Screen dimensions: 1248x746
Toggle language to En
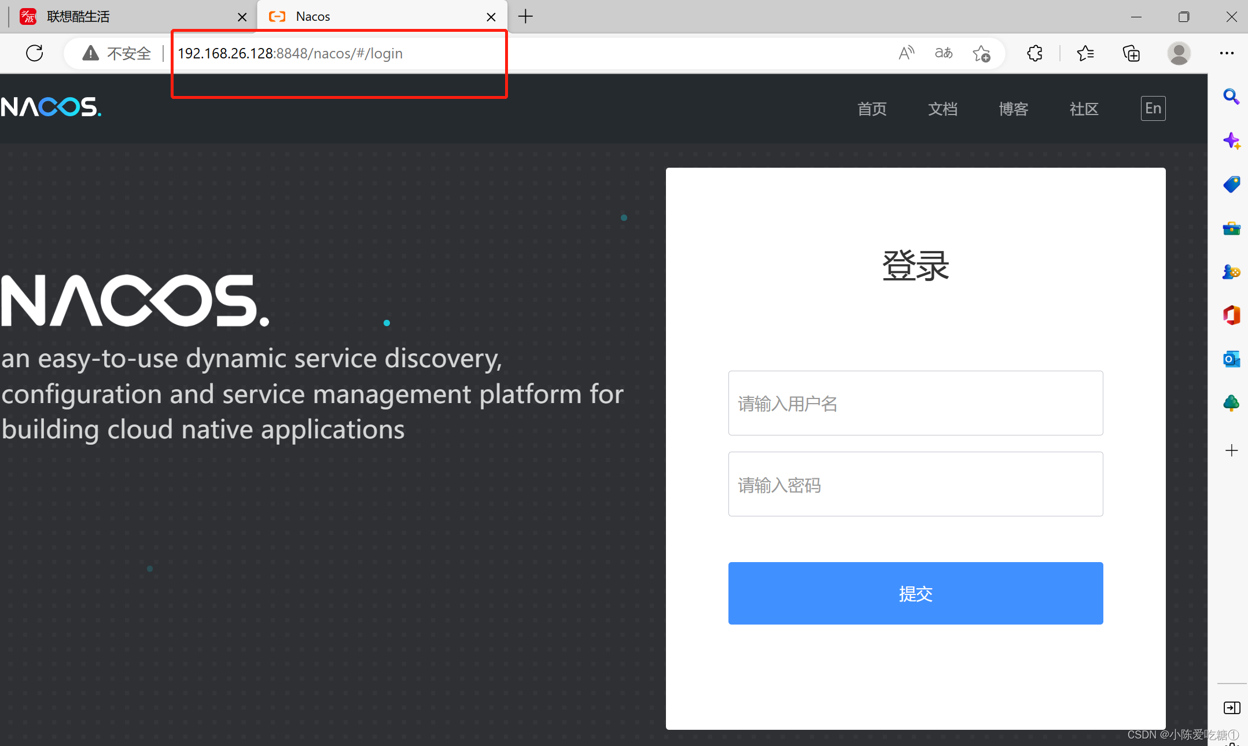(1153, 108)
